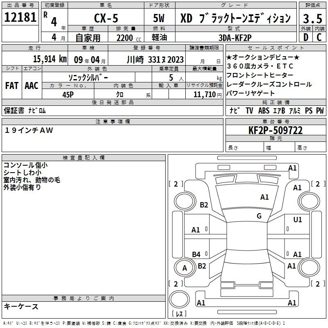Click the sales point フロントシートヒーター

click(x=260, y=75)
